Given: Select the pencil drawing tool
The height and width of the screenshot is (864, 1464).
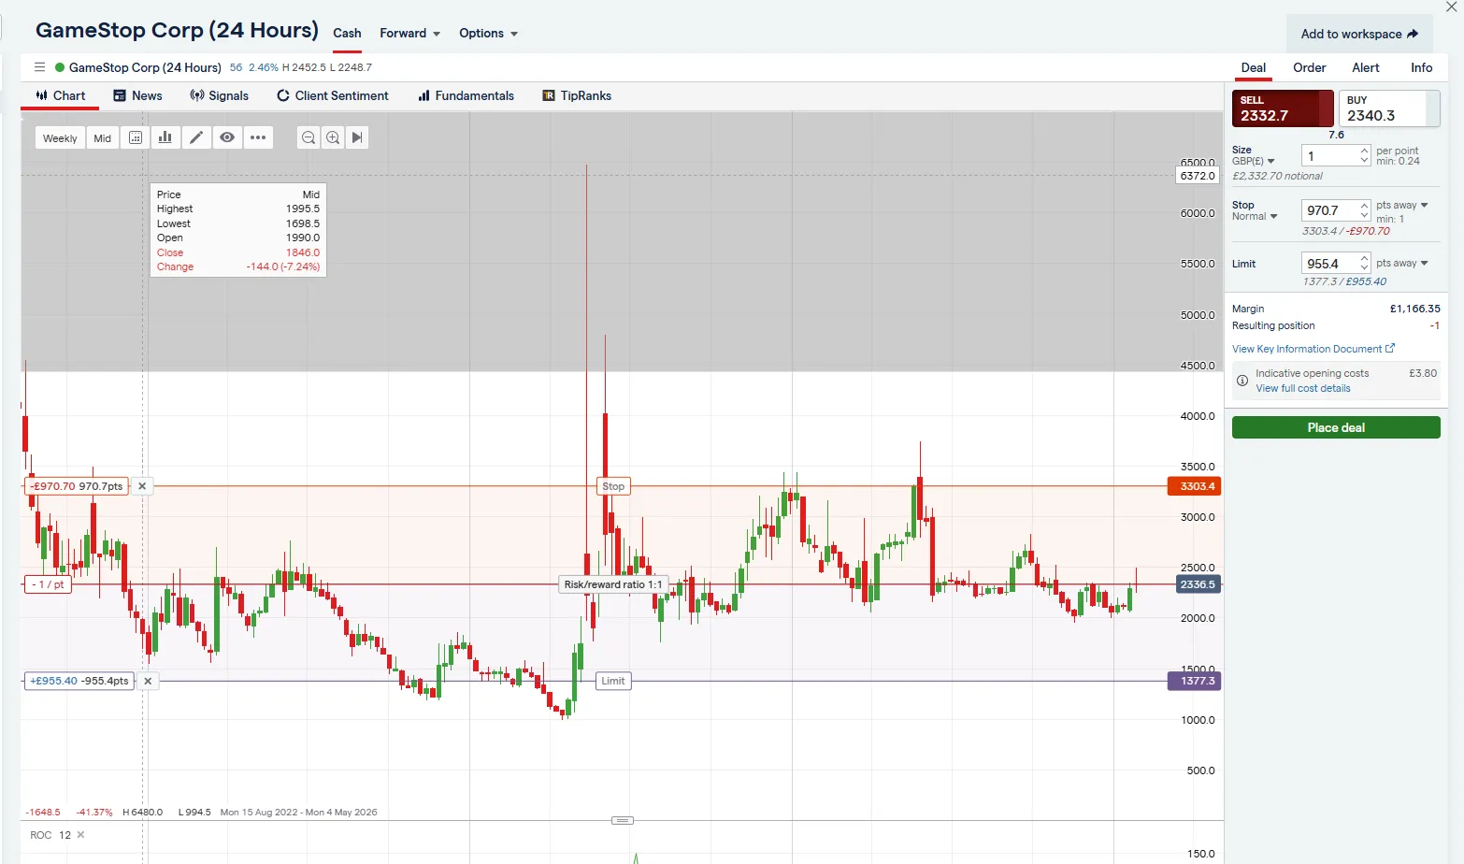Looking at the screenshot, I should click(196, 137).
